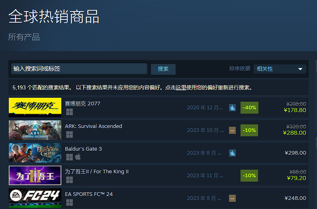Screen dimensions: 317x209
Task: Click the Windows icon under For The King II
Action: click(69, 180)
